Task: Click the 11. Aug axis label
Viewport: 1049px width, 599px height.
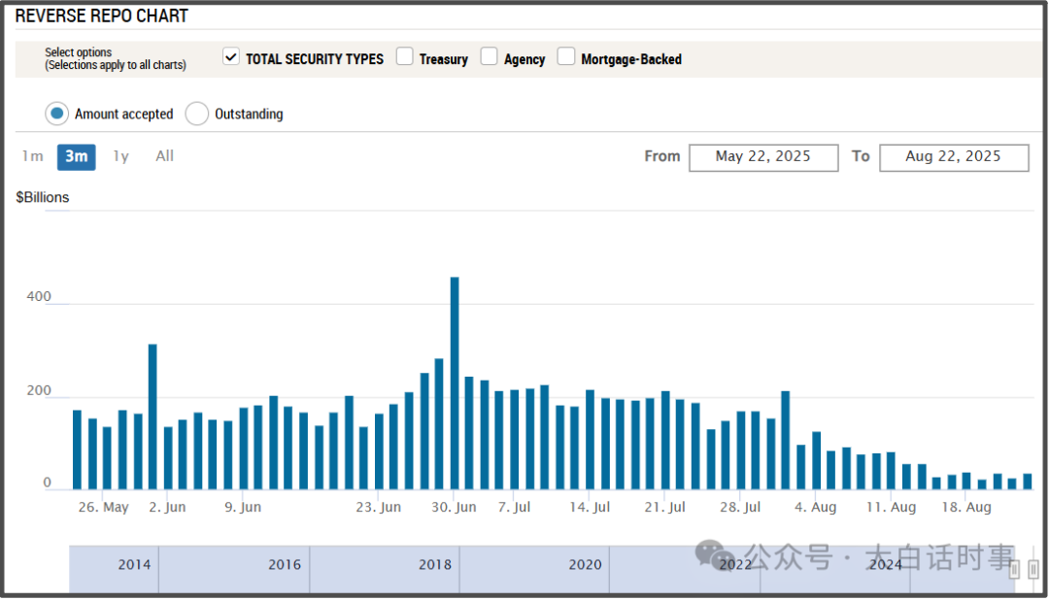Action: 891,508
